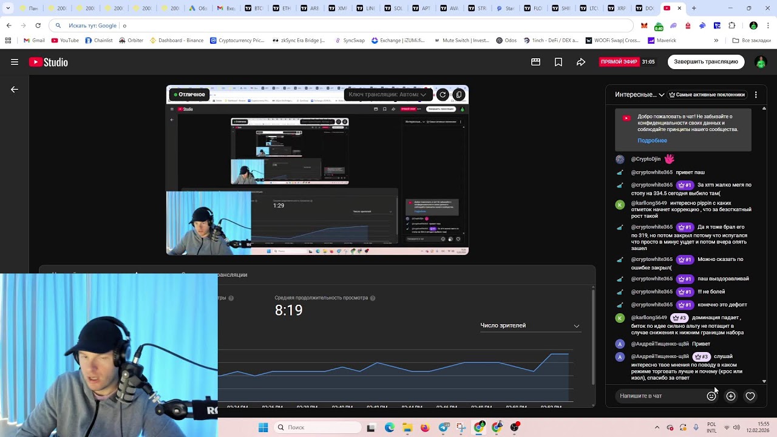Click the bookmark marker icon in Studio header
Screen dimensions: 777x437
[x=558, y=62]
